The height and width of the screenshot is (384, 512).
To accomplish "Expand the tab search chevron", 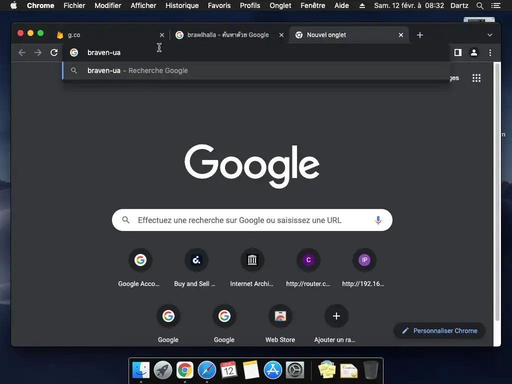I will (x=490, y=35).
